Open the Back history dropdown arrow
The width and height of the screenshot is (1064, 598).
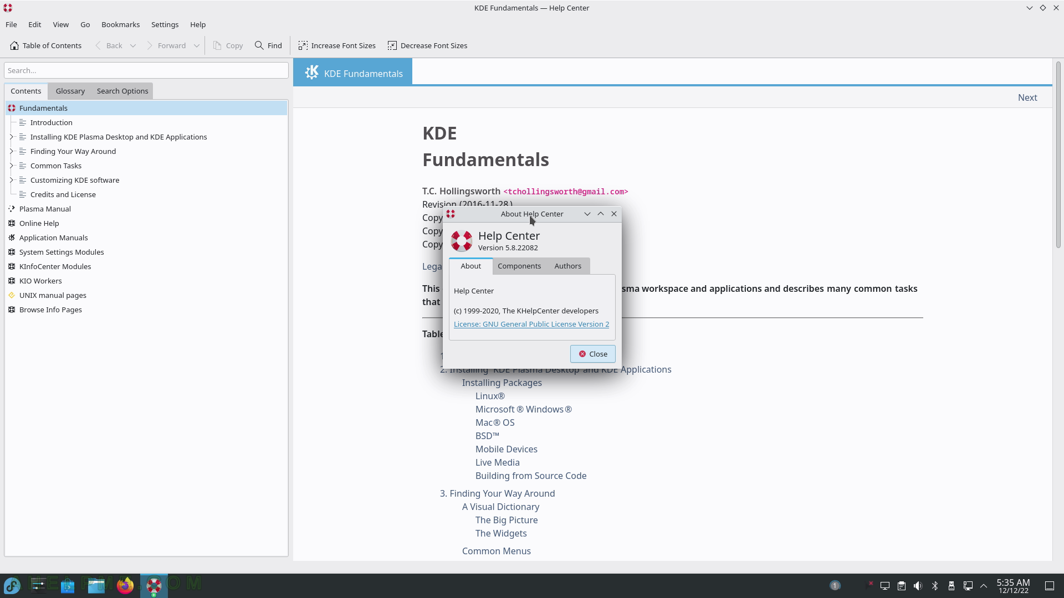(133, 45)
